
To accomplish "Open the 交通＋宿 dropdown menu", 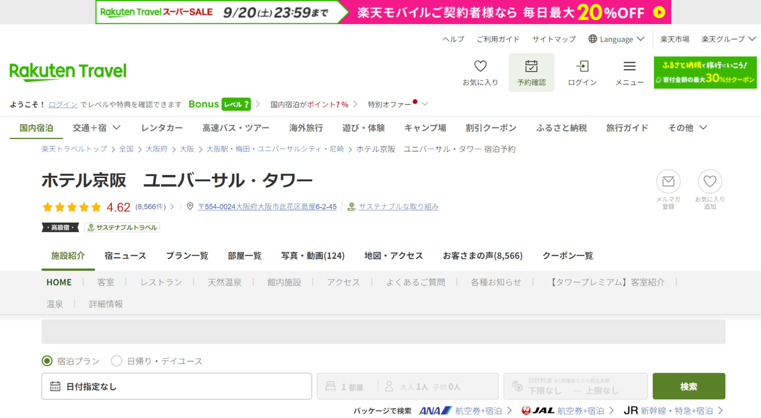I will [x=96, y=128].
